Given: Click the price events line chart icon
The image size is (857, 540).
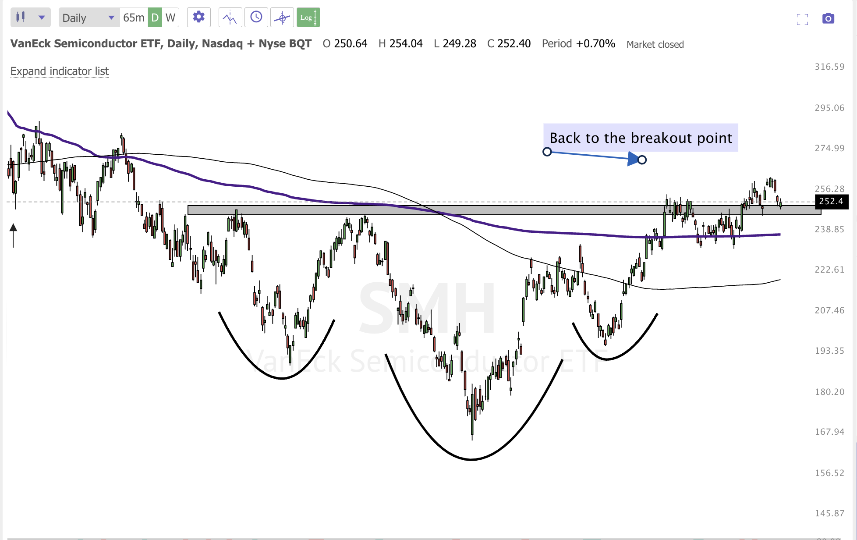Looking at the screenshot, I should point(230,18).
